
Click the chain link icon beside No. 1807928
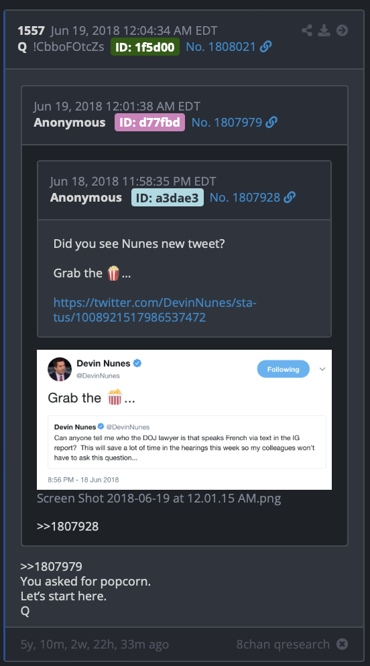290,198
